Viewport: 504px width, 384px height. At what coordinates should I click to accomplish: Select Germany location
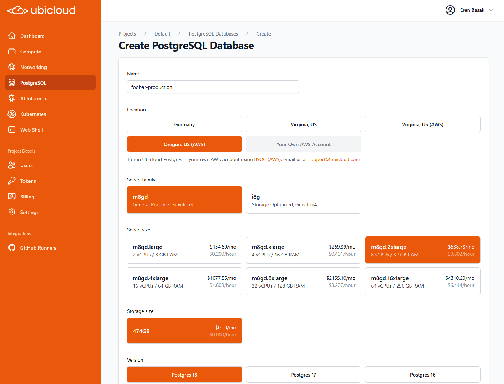pyautogui.click(x=184, y=124)
